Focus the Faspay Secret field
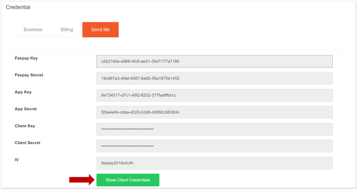This screenshot has width=357, height=190. pyautogui.click(x=214, y=79)
